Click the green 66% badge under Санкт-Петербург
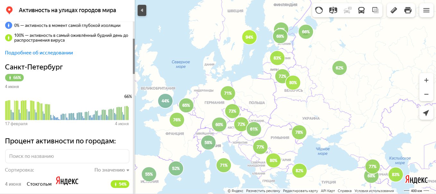The height and width of the screenshot is (194, 436). click(14, 77)
